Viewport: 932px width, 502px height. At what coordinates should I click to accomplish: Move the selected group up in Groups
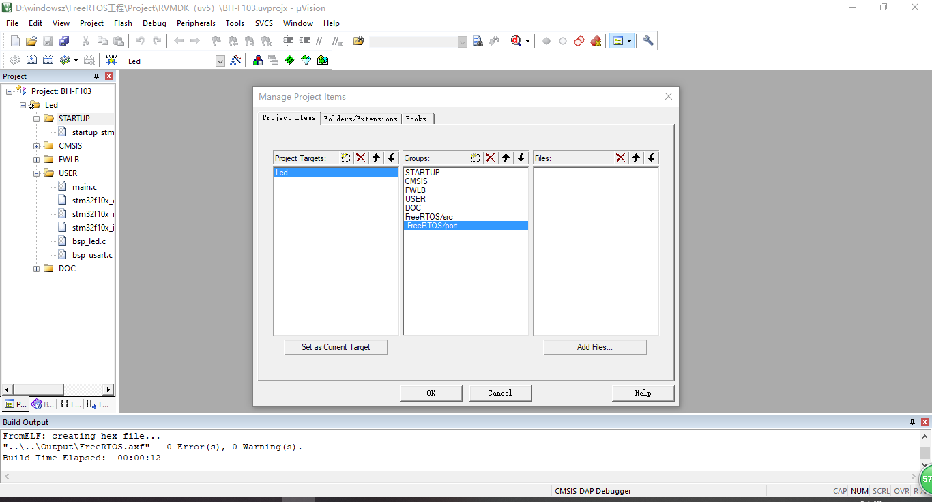pyautogui.click(x=505, y=158)
